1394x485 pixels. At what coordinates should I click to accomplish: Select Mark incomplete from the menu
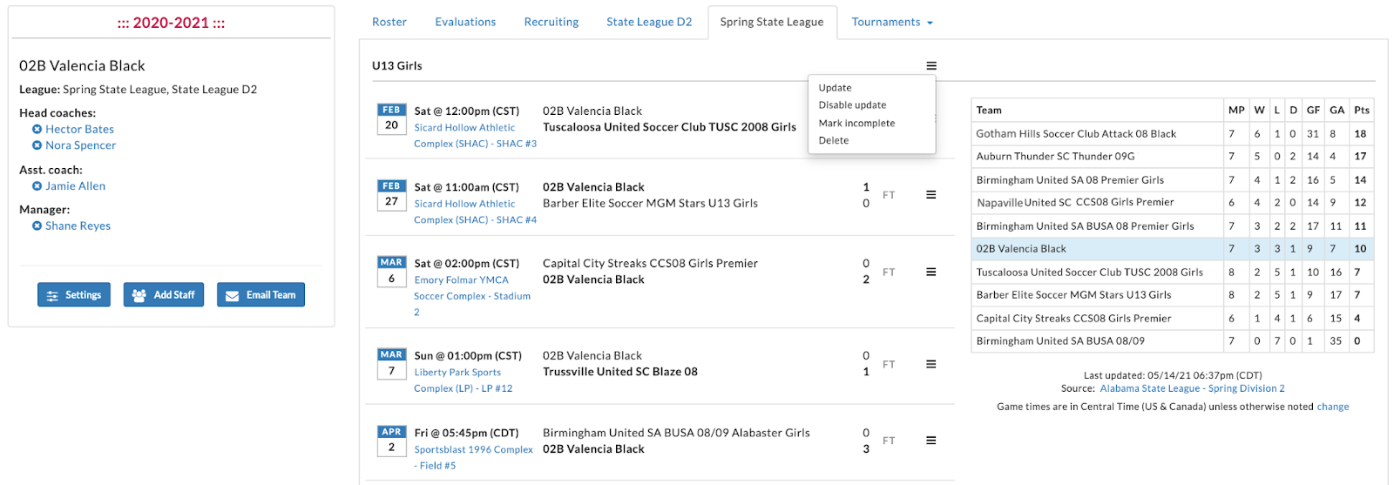click(x=856, y=123)
